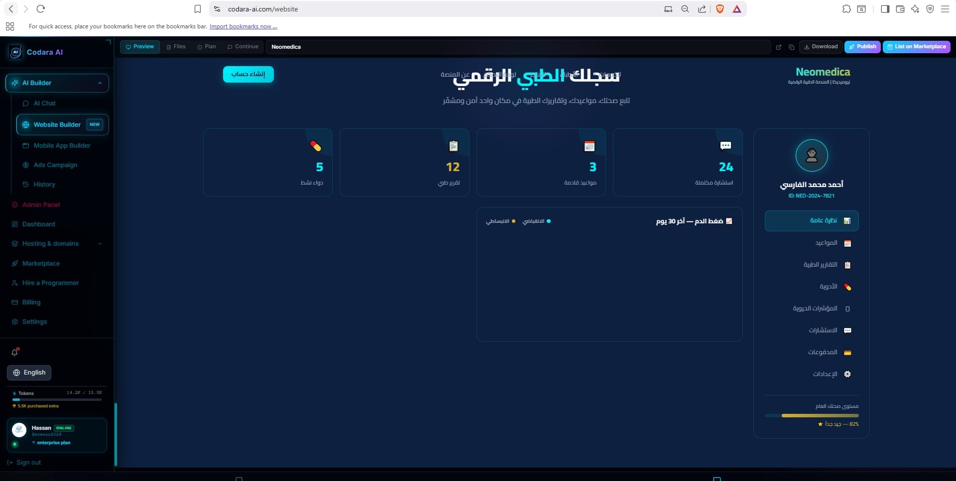This screenshot has height=481, width=956.
Task: Toggle the browser sidebar panel icon
Action: 885,9
